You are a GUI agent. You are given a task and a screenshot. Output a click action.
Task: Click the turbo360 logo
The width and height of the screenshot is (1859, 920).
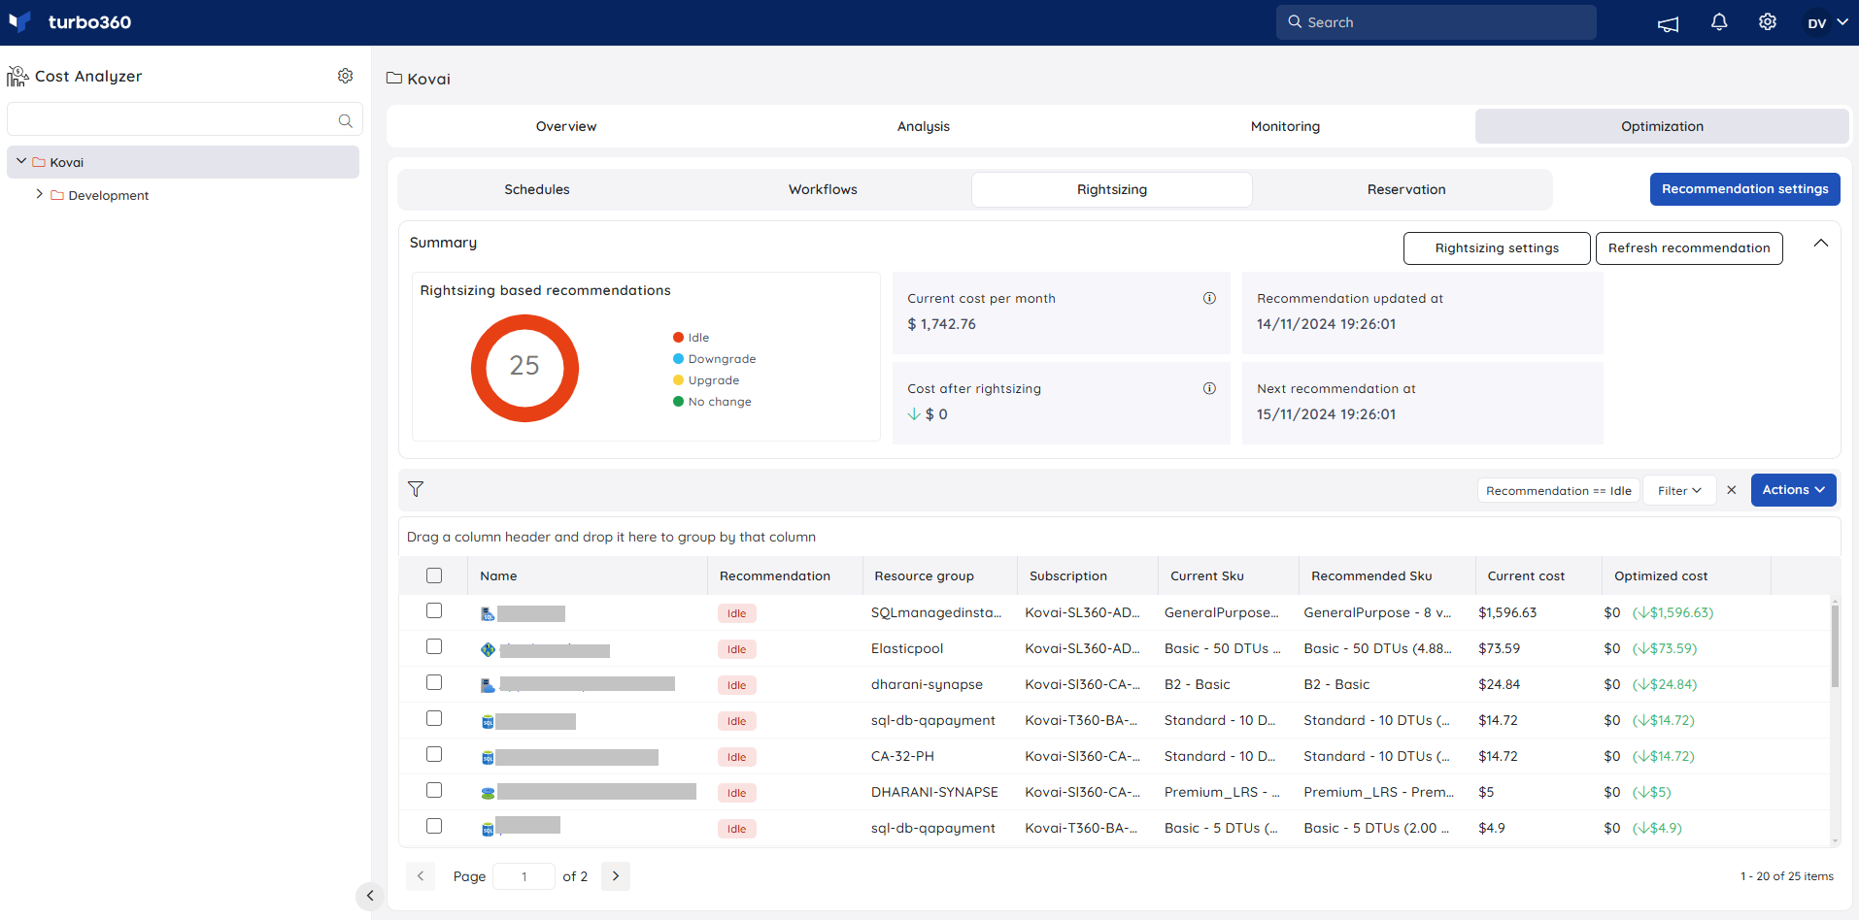click(x=69, y=22)
